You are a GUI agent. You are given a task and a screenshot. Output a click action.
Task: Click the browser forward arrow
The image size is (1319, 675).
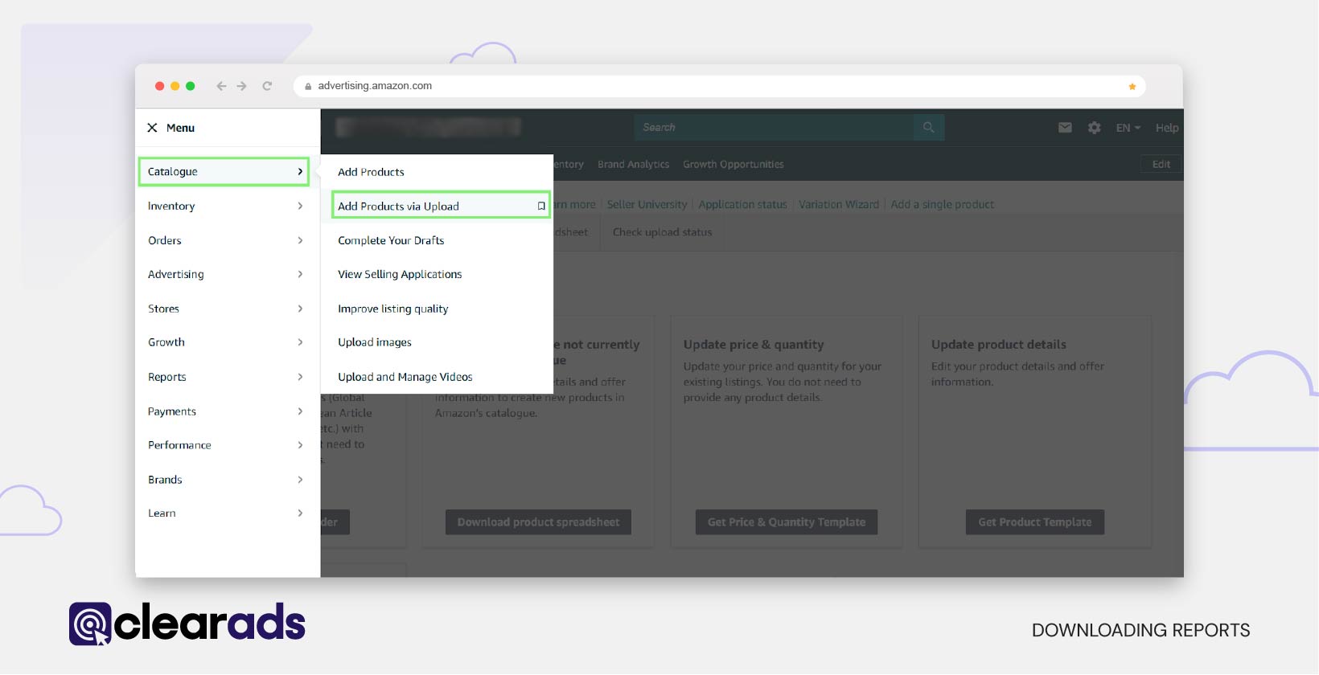click(x=241, y=86)
